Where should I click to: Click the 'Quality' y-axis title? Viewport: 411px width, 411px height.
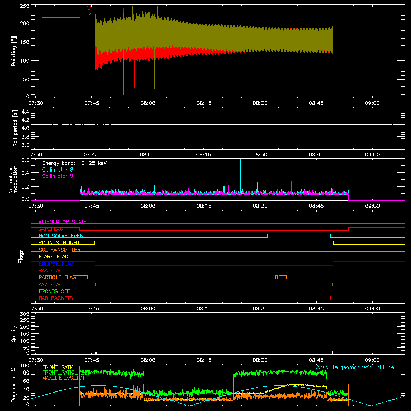(14, 333)
